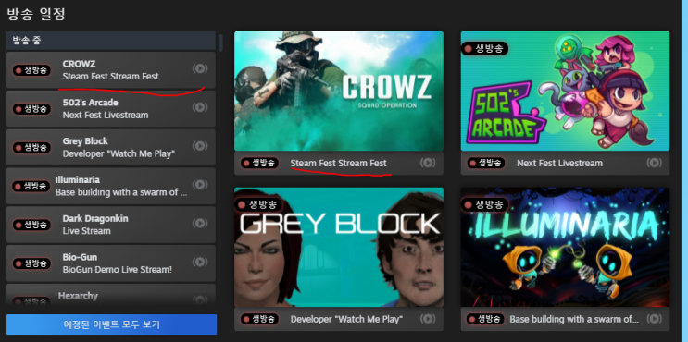This screenshot has width=688, height=342.
Task: Select 502's Arcade title in the list
Action: [x=91, y=103]
